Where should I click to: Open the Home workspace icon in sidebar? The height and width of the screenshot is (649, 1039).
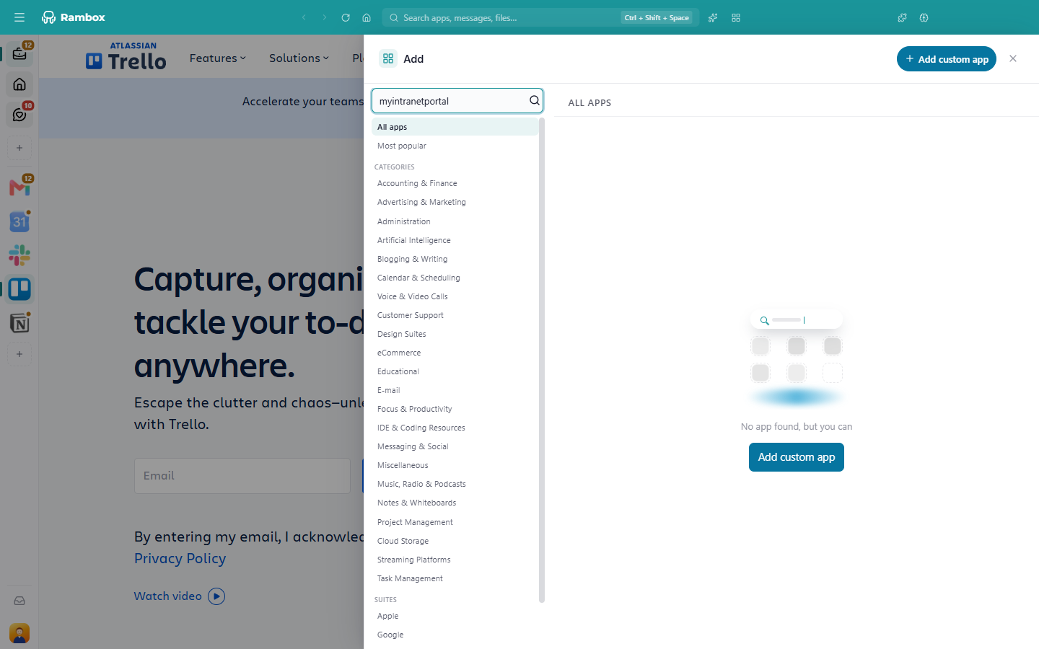(x=19, y=84)
